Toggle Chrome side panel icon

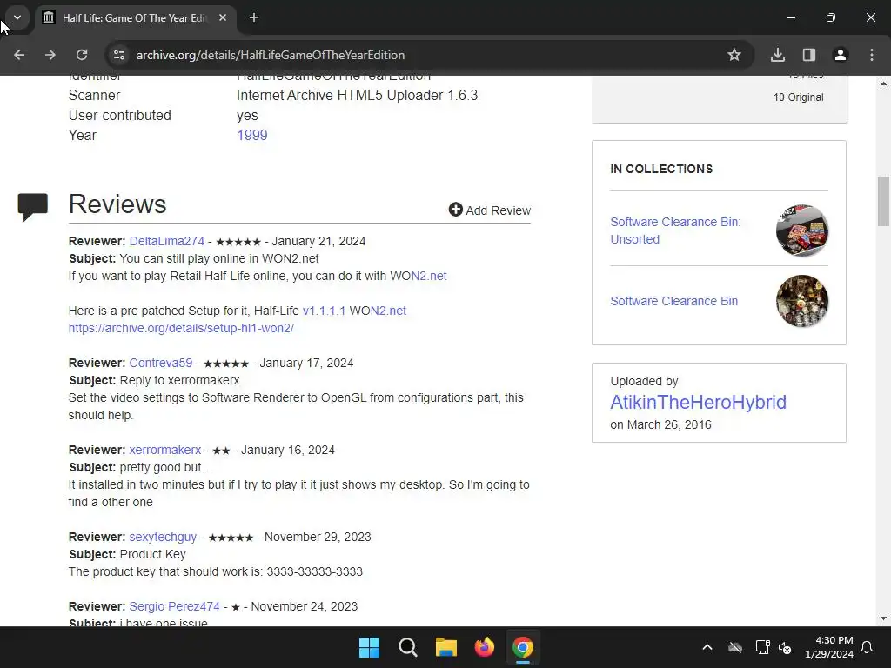809,55
